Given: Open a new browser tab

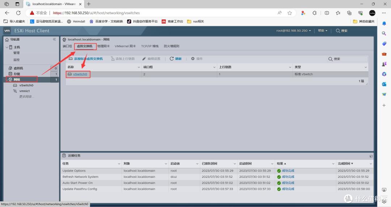Looking at the screenshot, I should point(89,4).
